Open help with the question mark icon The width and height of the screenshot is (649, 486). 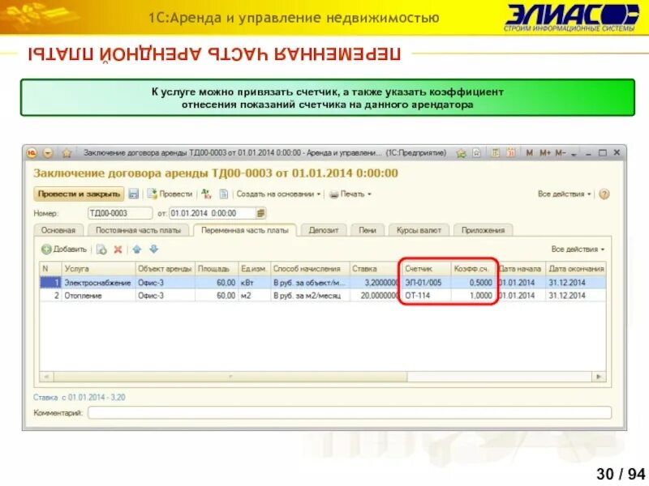tap(604, 194)
